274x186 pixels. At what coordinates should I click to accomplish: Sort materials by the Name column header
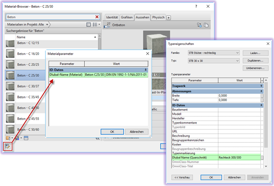tap(57, 37)
